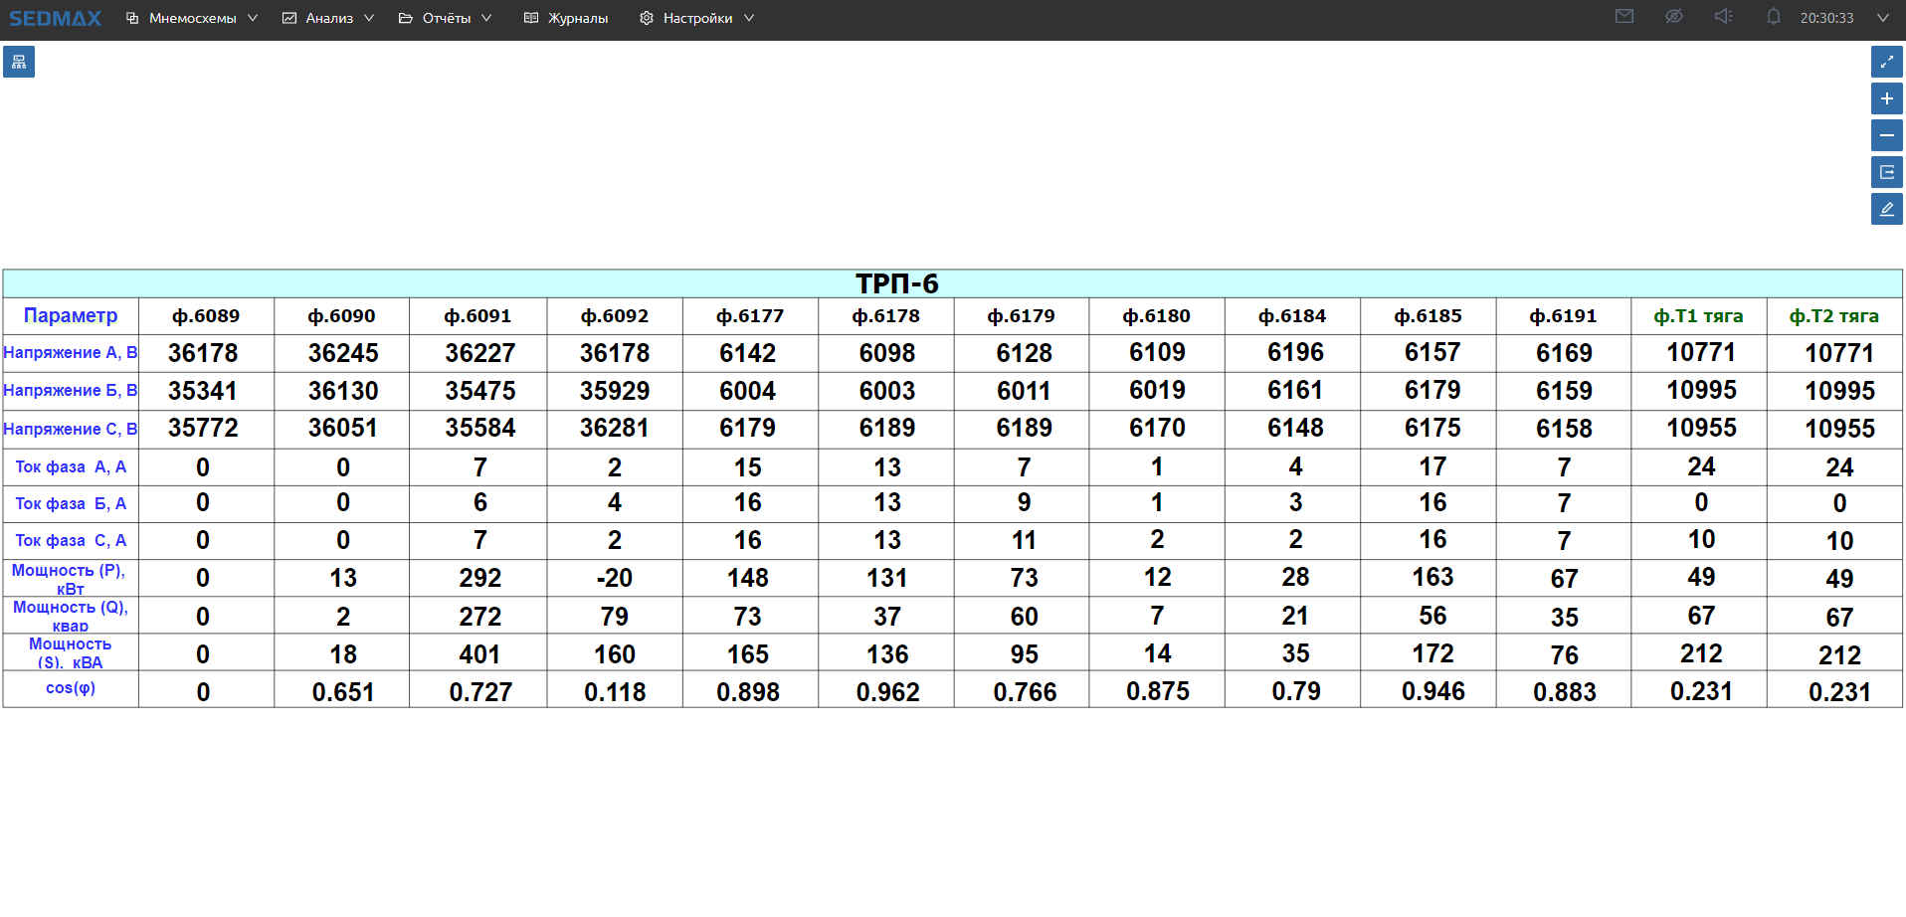Expand the Анализ dropdown menu

click(x=328, y=18)
